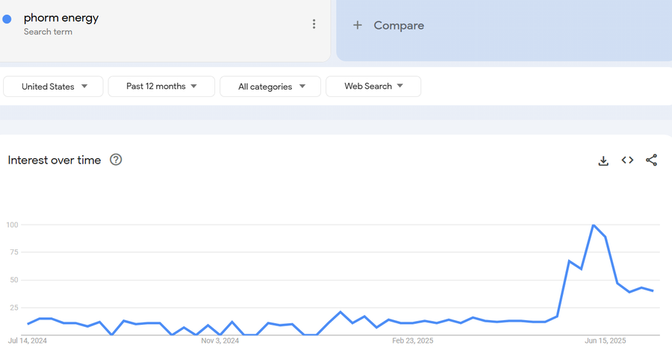Click the blue dot beside phorm energy

(x=7, y=19)
